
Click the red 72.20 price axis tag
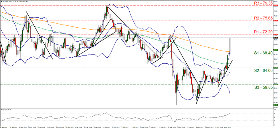276,34
